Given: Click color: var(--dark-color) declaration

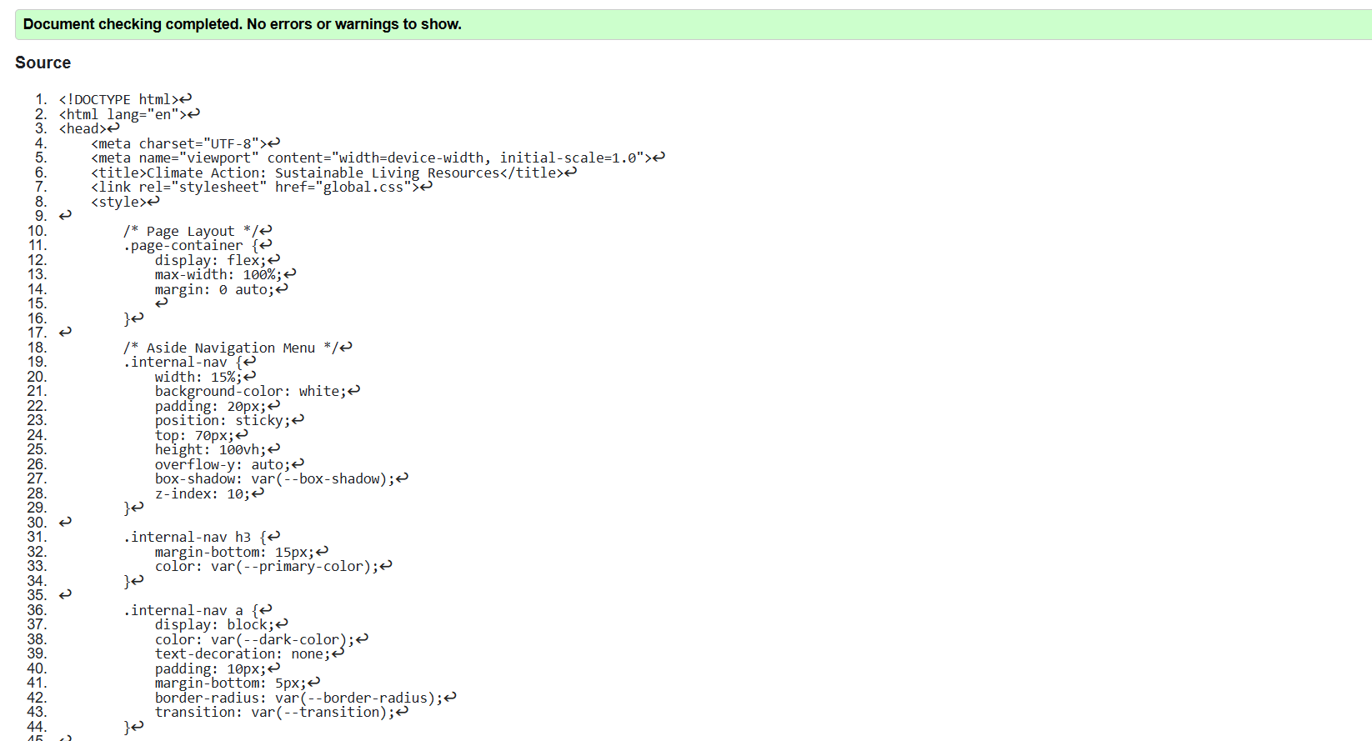Looking at the screenshot, I should [261, 639].
